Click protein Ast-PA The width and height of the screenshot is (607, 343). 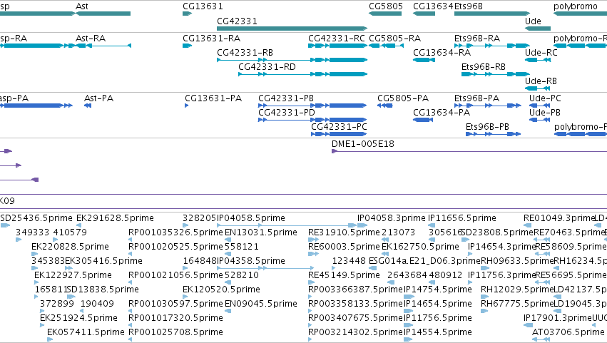(98, 98)
